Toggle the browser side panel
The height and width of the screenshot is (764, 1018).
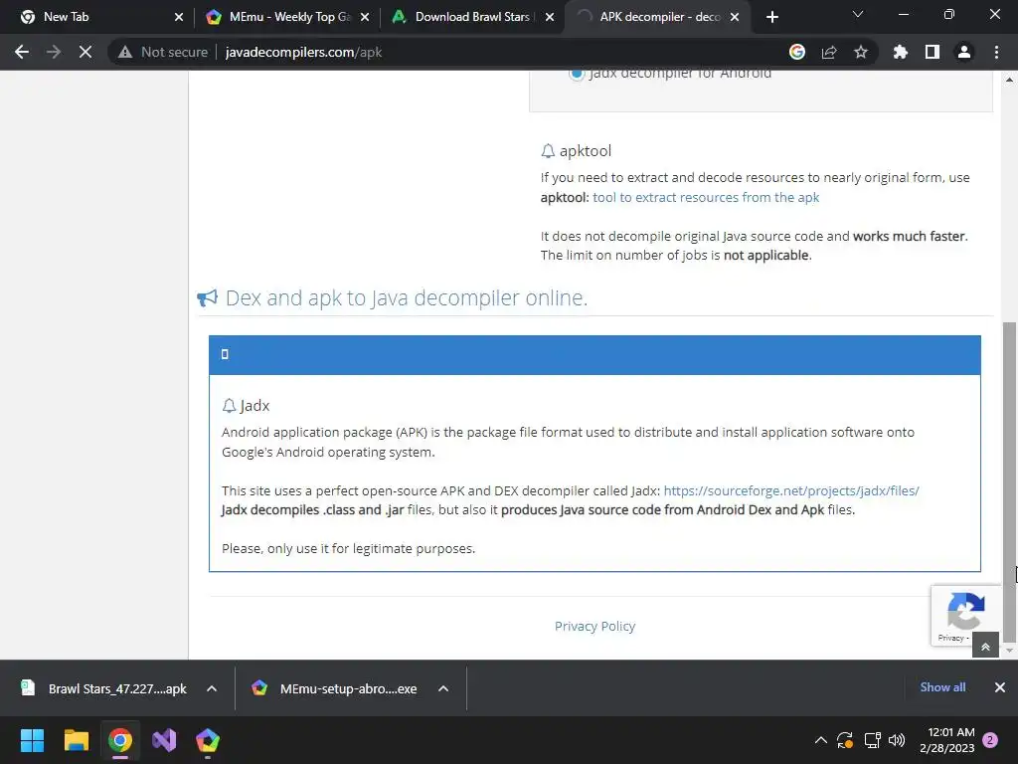click(933, 52)
